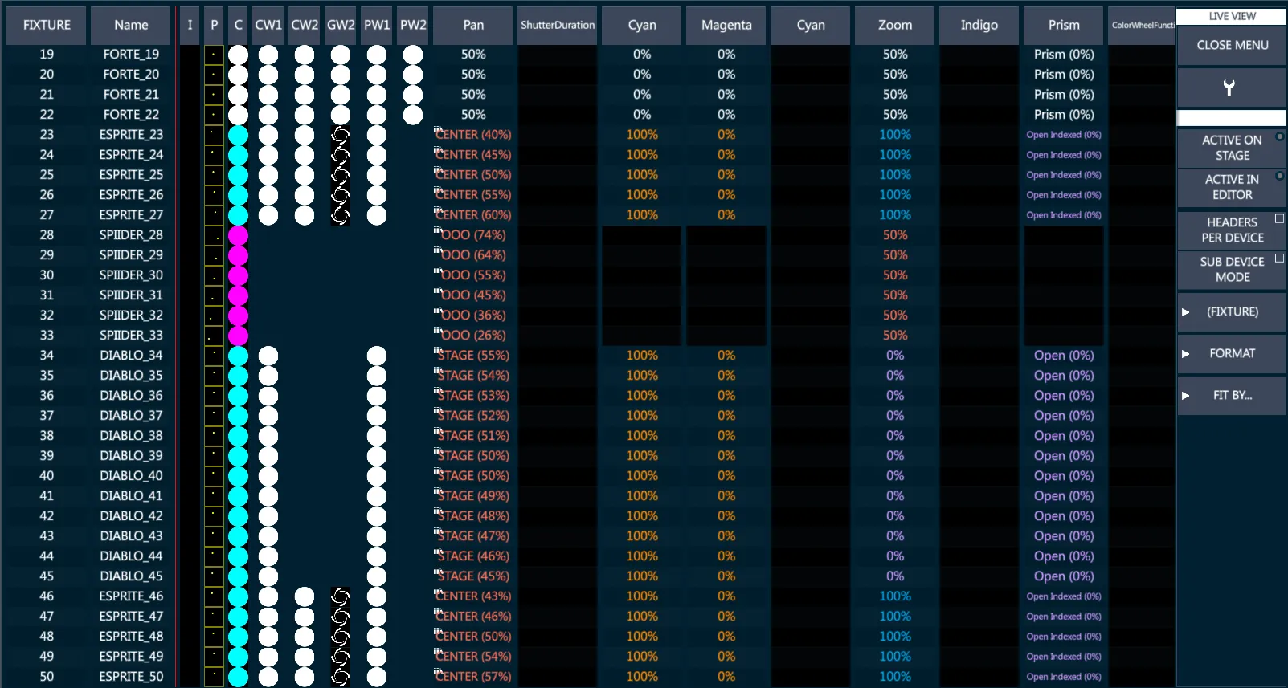Click the PW2 column header
This screenshot has height=688, width=1288.
tap(413, 25)
